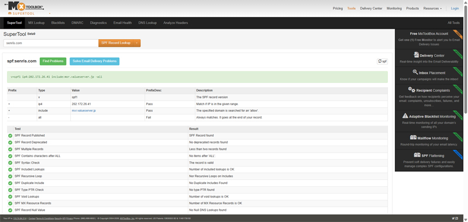Click green check beside SPF Record Published
The height and width of the screenshot is (222, 468).
pyautogui.click(x=10, y=136)
